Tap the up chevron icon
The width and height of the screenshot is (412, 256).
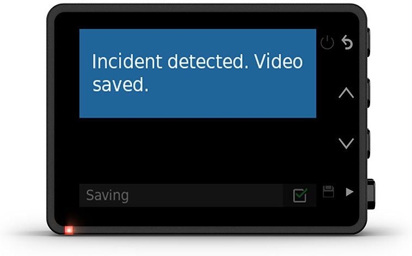click(x=346, y=93)
